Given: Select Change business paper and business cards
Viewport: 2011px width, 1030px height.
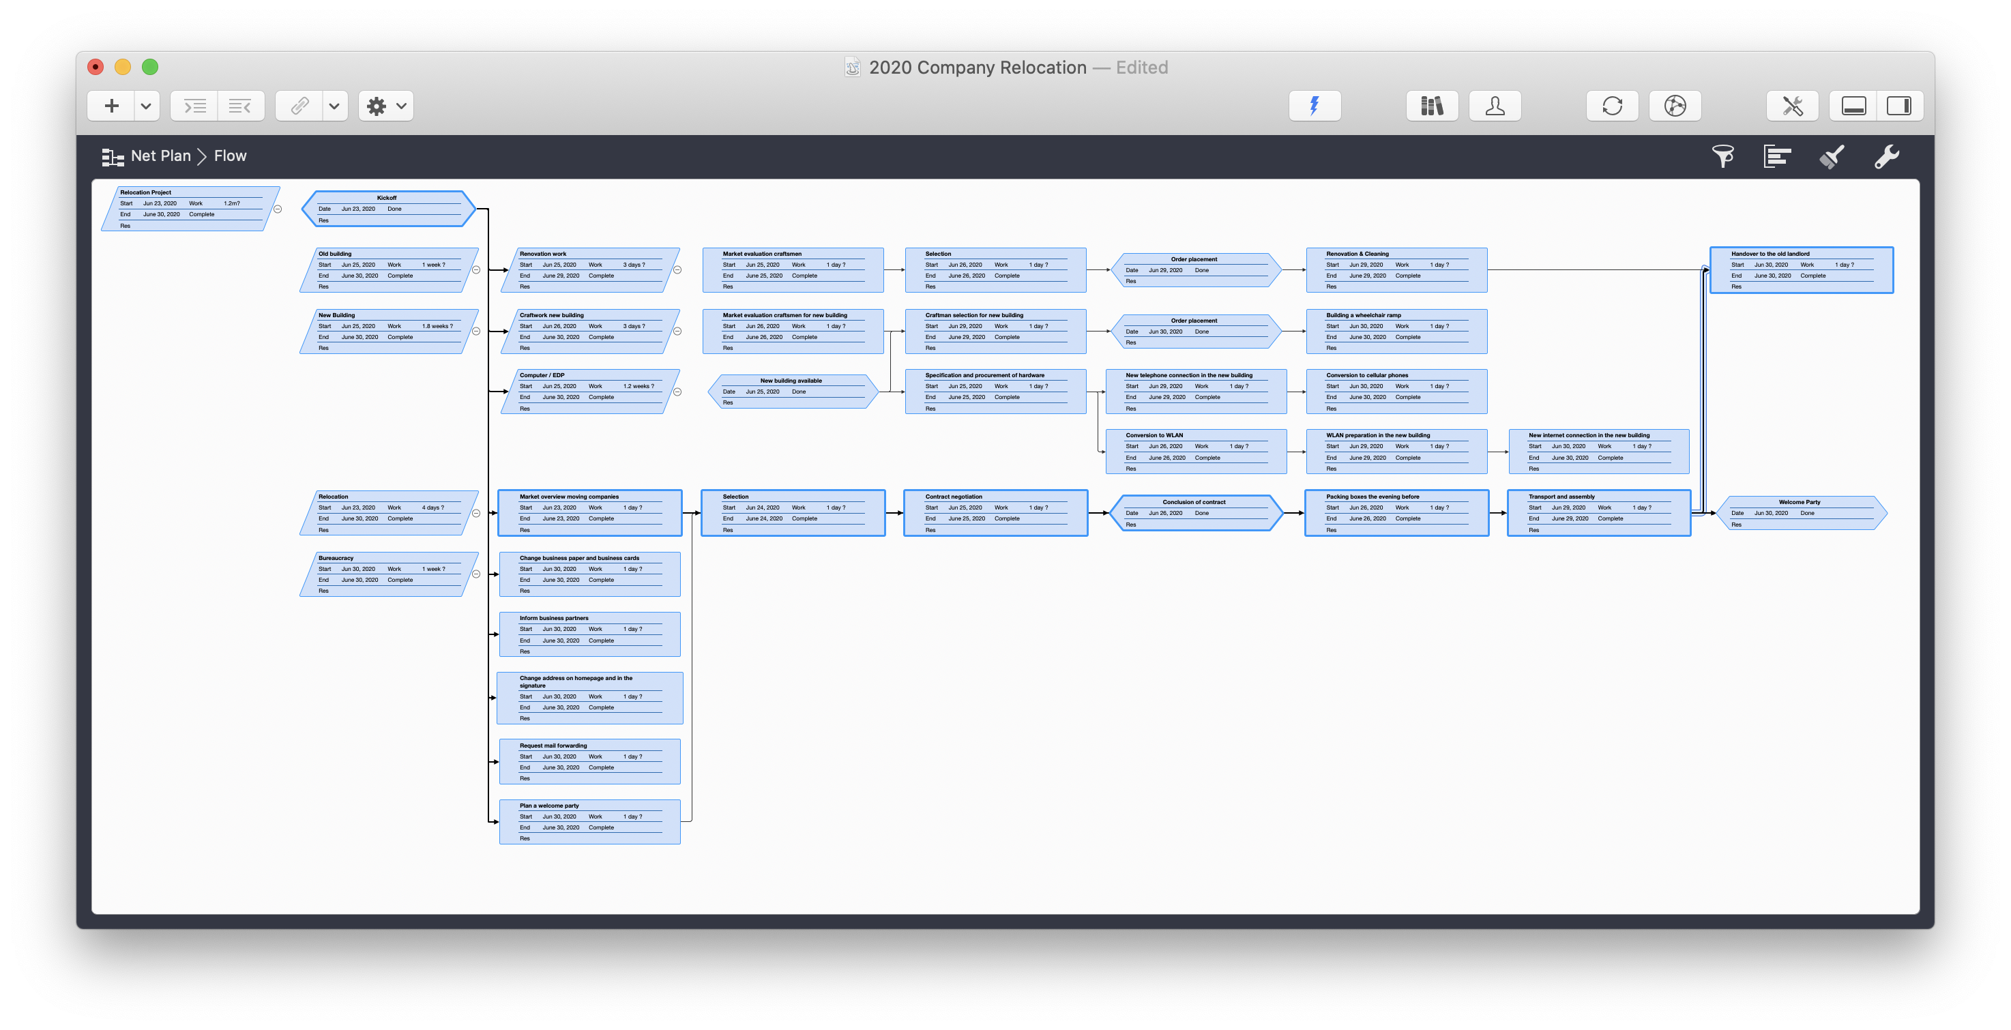Looking at the screenshot, I should coord(589,574).
